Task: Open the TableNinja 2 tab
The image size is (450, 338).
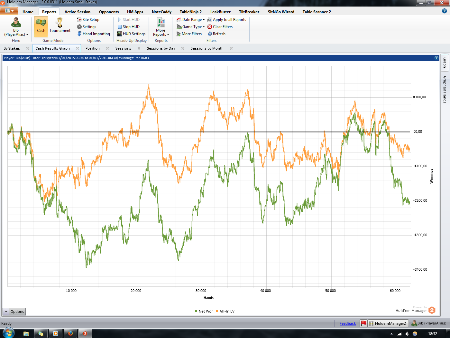Action: (191, 12)
